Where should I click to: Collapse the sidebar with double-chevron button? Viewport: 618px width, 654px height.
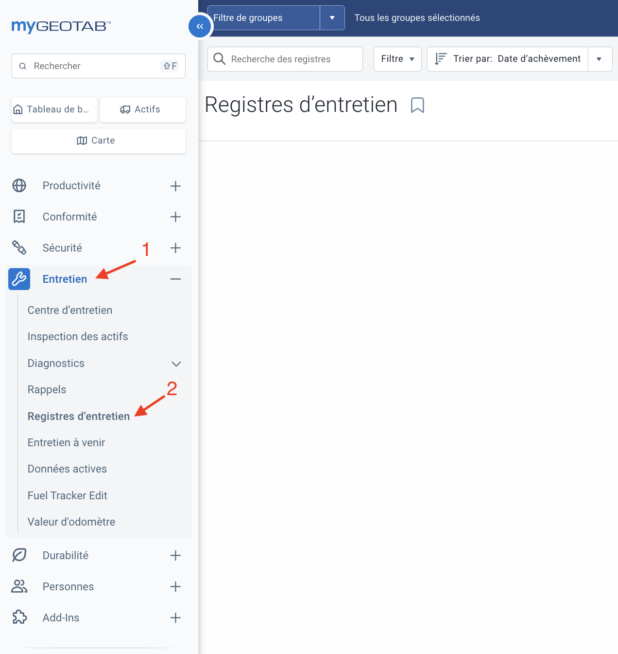coord(200,26)
